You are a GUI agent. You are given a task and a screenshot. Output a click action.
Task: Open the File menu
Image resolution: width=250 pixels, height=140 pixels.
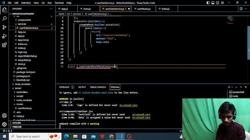click(x=9, y=3)
